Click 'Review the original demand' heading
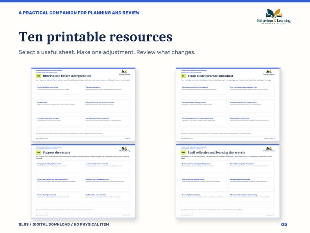Screen dimensions: 310x233 pos(47,195)
